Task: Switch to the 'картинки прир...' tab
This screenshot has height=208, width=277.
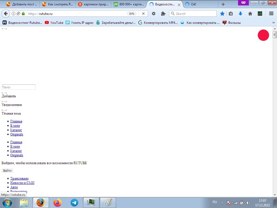Action: (x=93, y=4)
